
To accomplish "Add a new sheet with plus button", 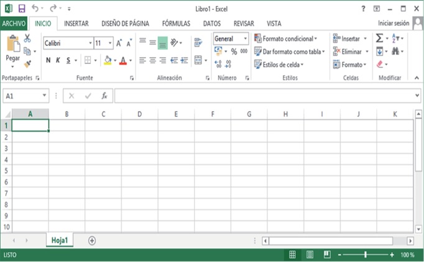I will coord(92,240).
